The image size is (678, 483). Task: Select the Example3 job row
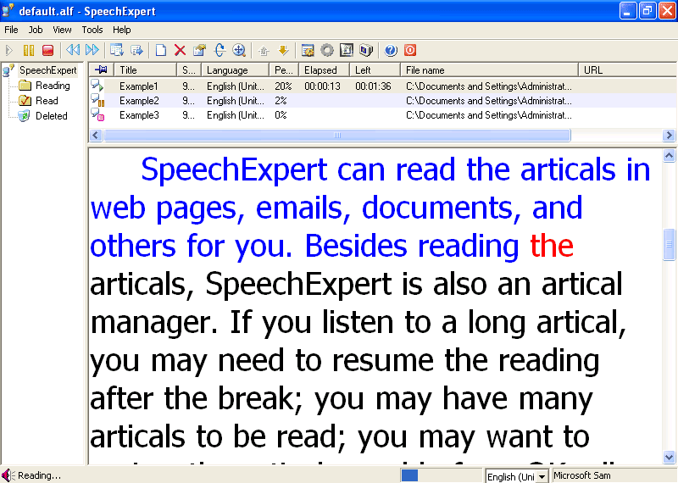pos(383,115)
